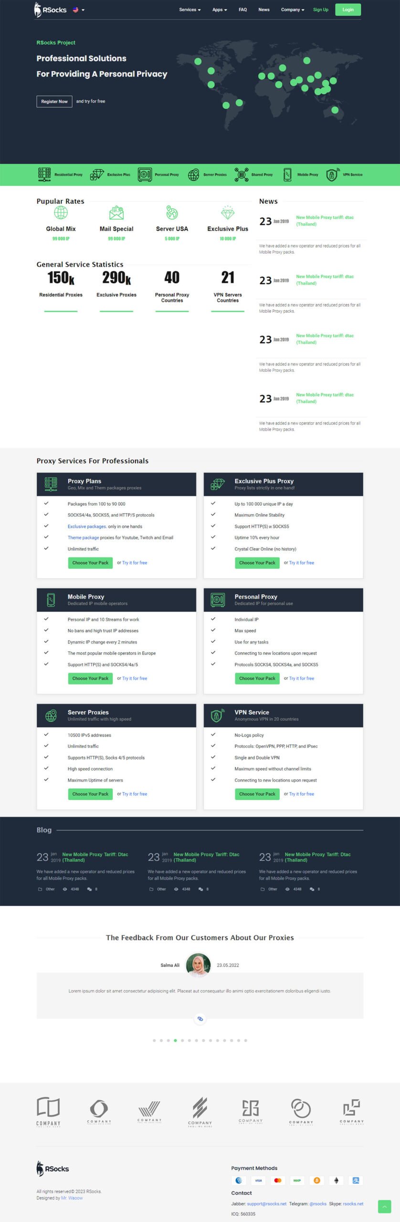Expand the Services dropdown menu

[190, 10]
